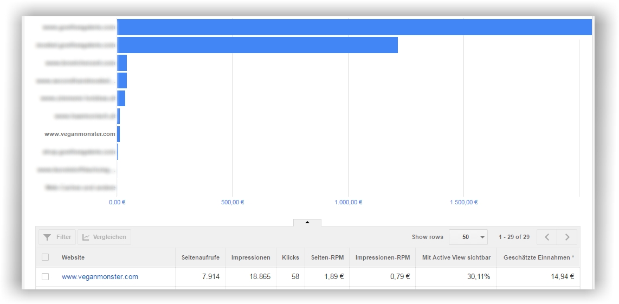The width and height of the screenshot is (619, 304).
Task: Click the Filter funnel icon
Action: pyautogui.click(x=48, y=237)
